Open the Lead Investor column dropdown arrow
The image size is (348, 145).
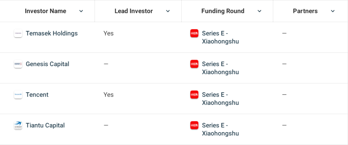pos(168,11)
